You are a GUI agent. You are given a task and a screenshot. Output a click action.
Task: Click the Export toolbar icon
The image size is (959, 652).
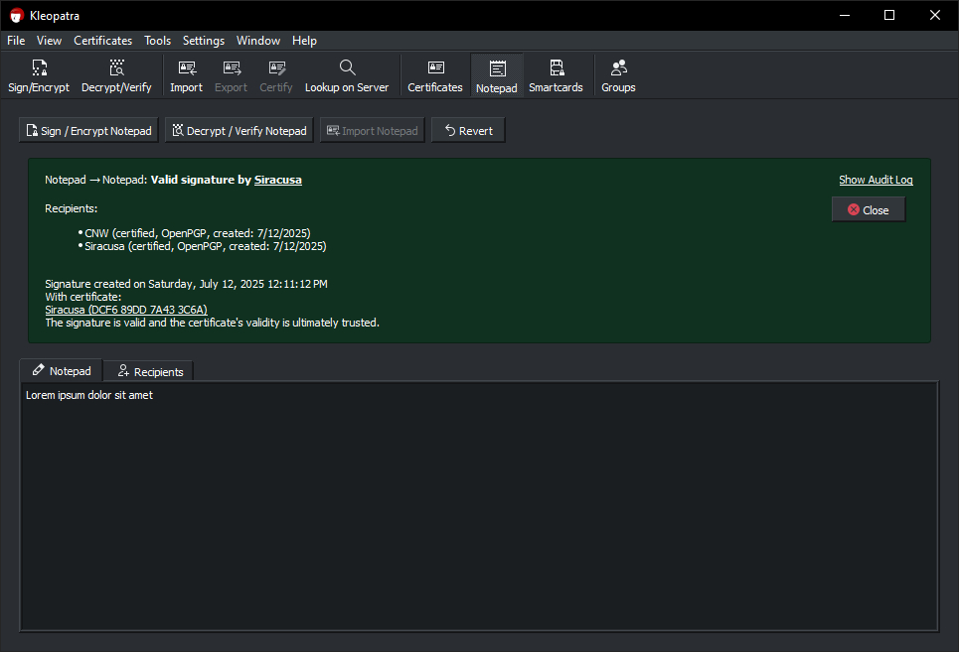click(x=231, y=75)
